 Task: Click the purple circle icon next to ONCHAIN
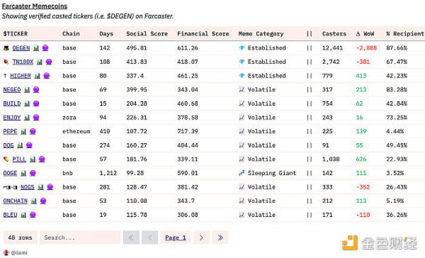point(43,200)
